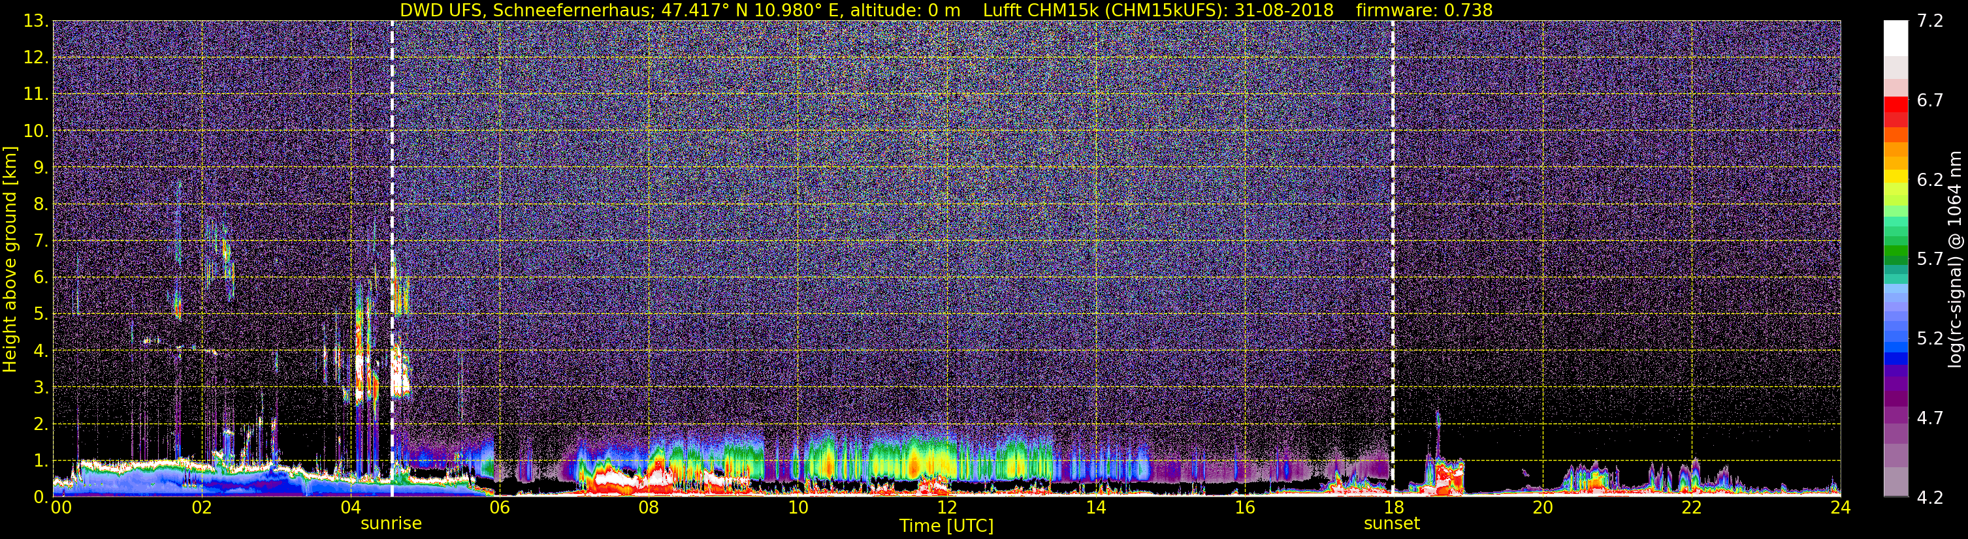The width and height of the screenshot is (1968, 539).
Task: Click the height axis tick '11.'
Action: tap(36, 95)
